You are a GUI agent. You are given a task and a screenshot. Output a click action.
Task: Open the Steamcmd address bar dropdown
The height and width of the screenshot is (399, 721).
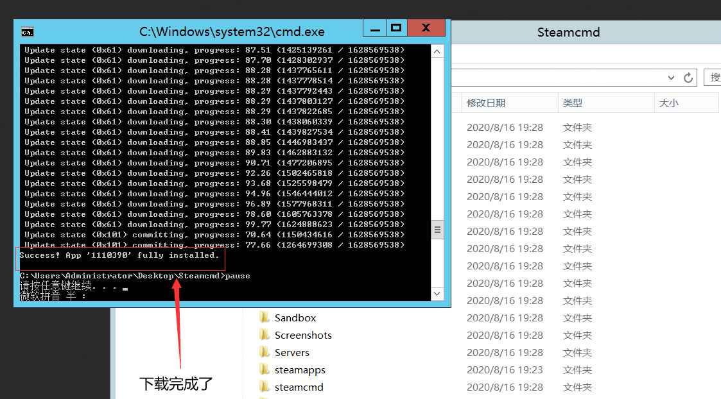point(672,78)
